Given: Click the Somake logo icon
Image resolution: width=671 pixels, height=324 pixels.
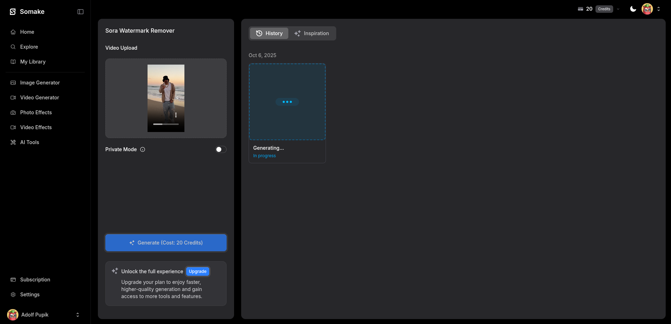Looking at the screenshot, I should pos(13,12).
